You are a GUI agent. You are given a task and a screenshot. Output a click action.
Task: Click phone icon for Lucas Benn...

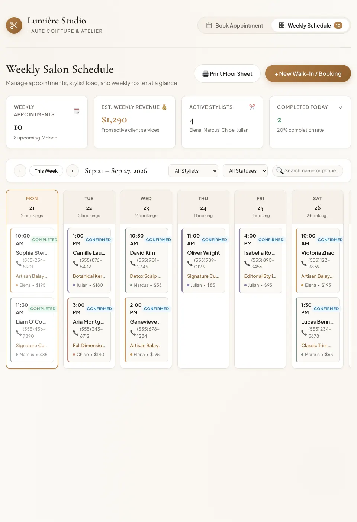tap(304, 333)
